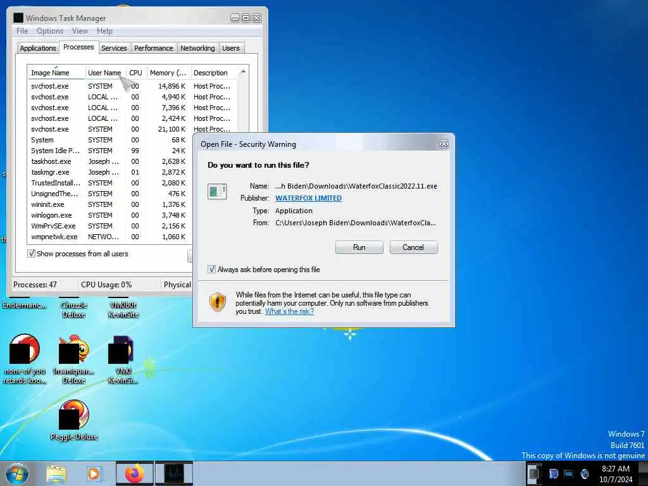Screen dimensions: 648x486
Task: Click the Task Manager title bar icon
Action: pyautogui.click(x=18, y=18)
